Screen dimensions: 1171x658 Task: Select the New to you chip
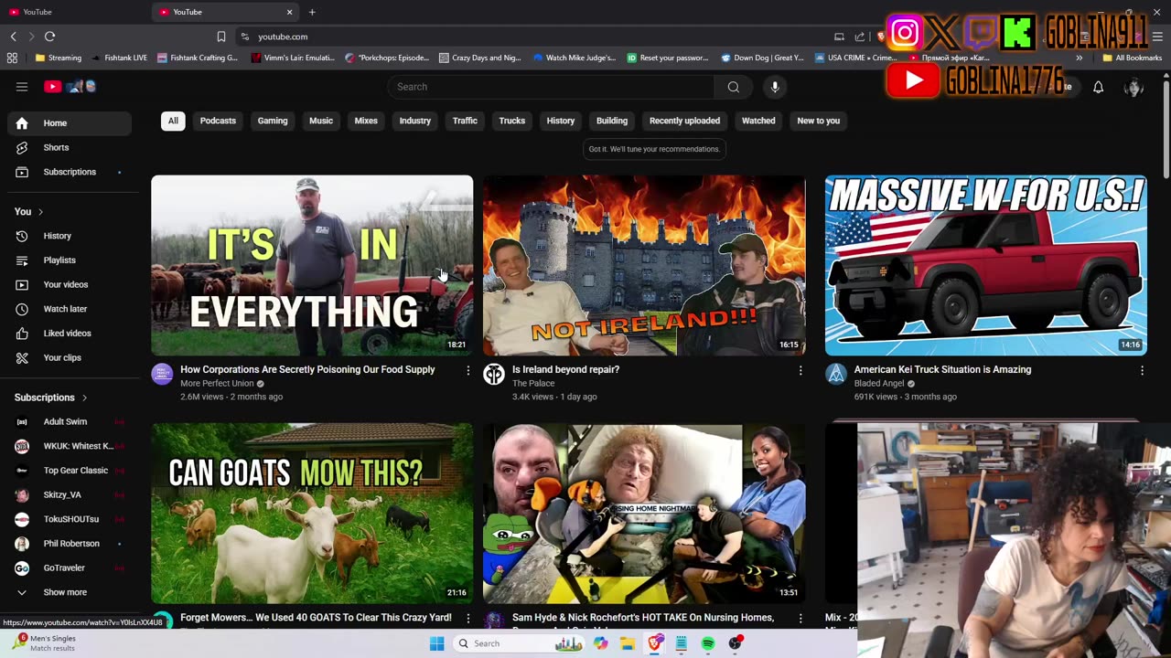coord(818,121)
